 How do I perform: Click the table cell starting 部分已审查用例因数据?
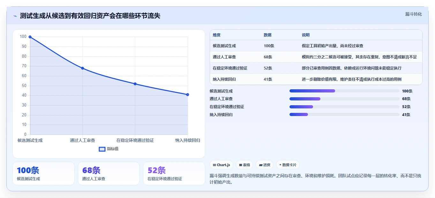pos(352,68)
